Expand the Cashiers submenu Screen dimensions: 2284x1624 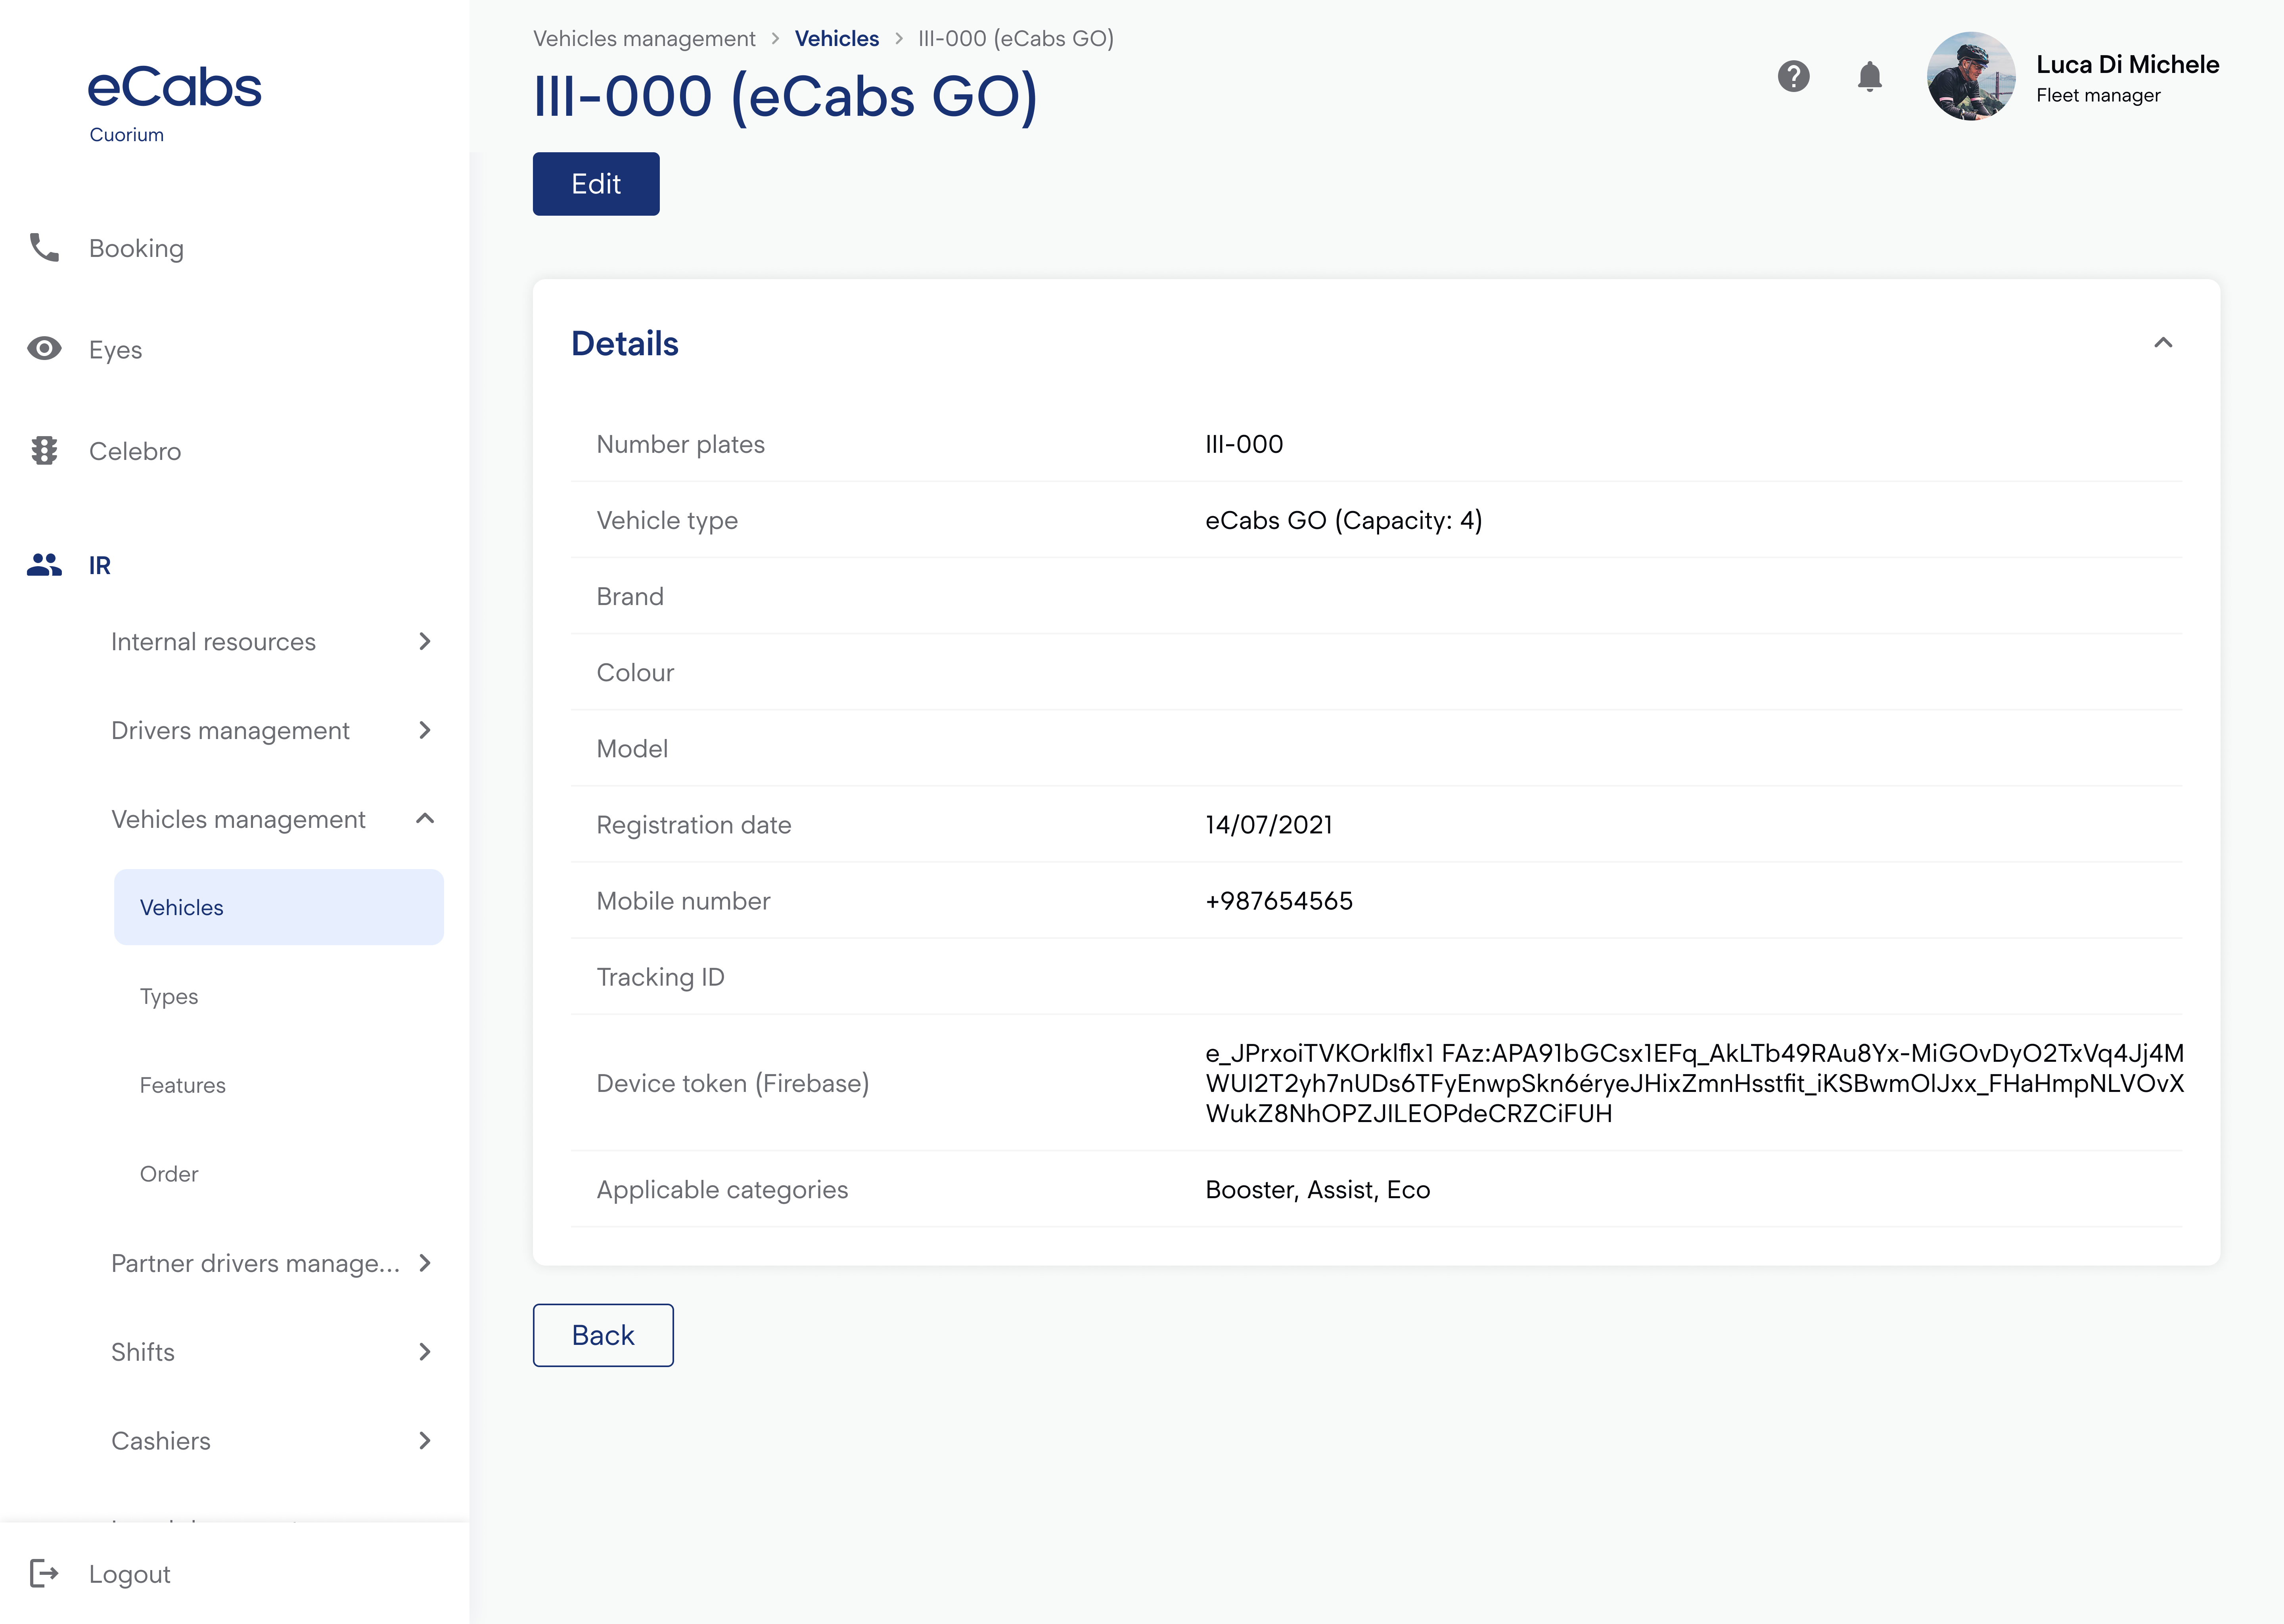[425, 1441]
